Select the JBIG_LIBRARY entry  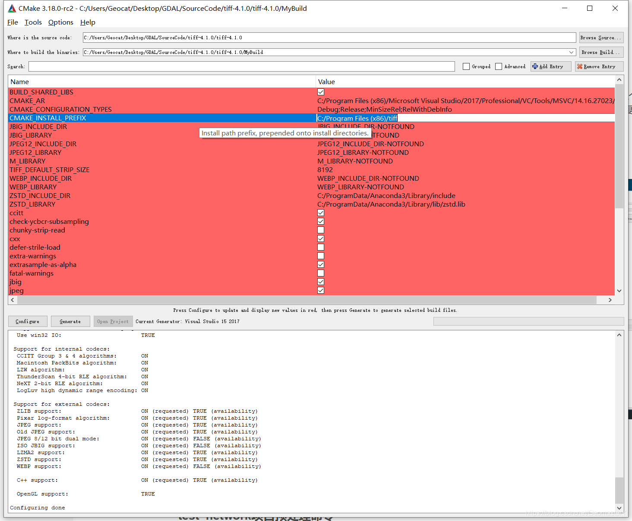tap(31, 135)
